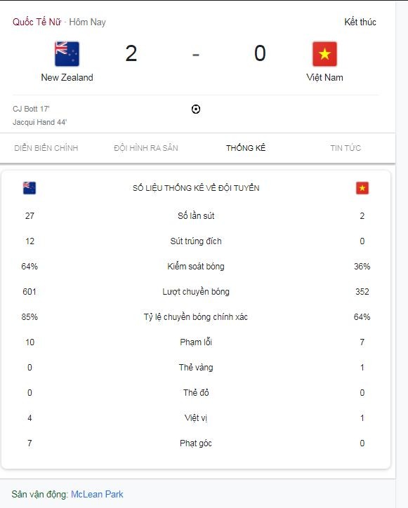Open the McLean Park stadium link
This screenshot has width=408, height=508.
[97, 494]
